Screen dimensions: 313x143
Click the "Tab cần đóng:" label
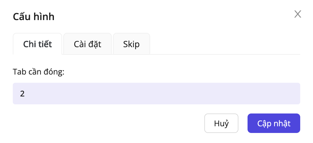coord(39,71)
